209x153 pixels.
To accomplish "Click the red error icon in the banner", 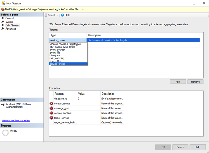I will tap(3, 9).
